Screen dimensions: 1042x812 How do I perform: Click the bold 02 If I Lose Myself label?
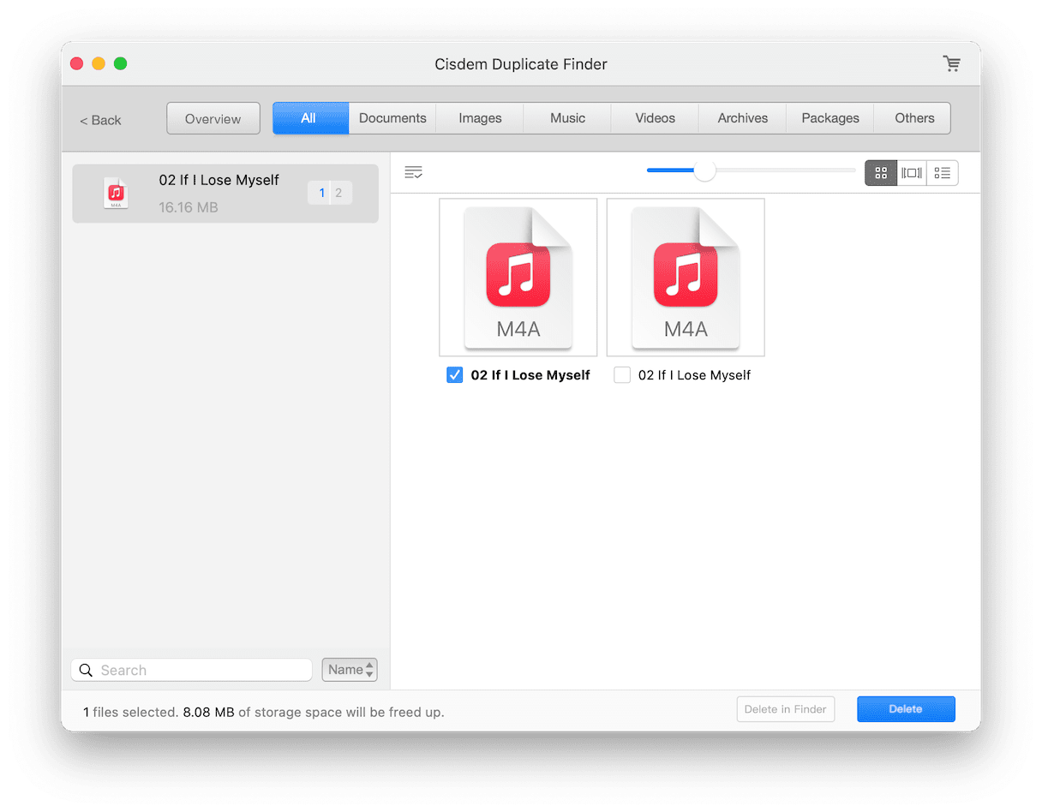(530, 375)
